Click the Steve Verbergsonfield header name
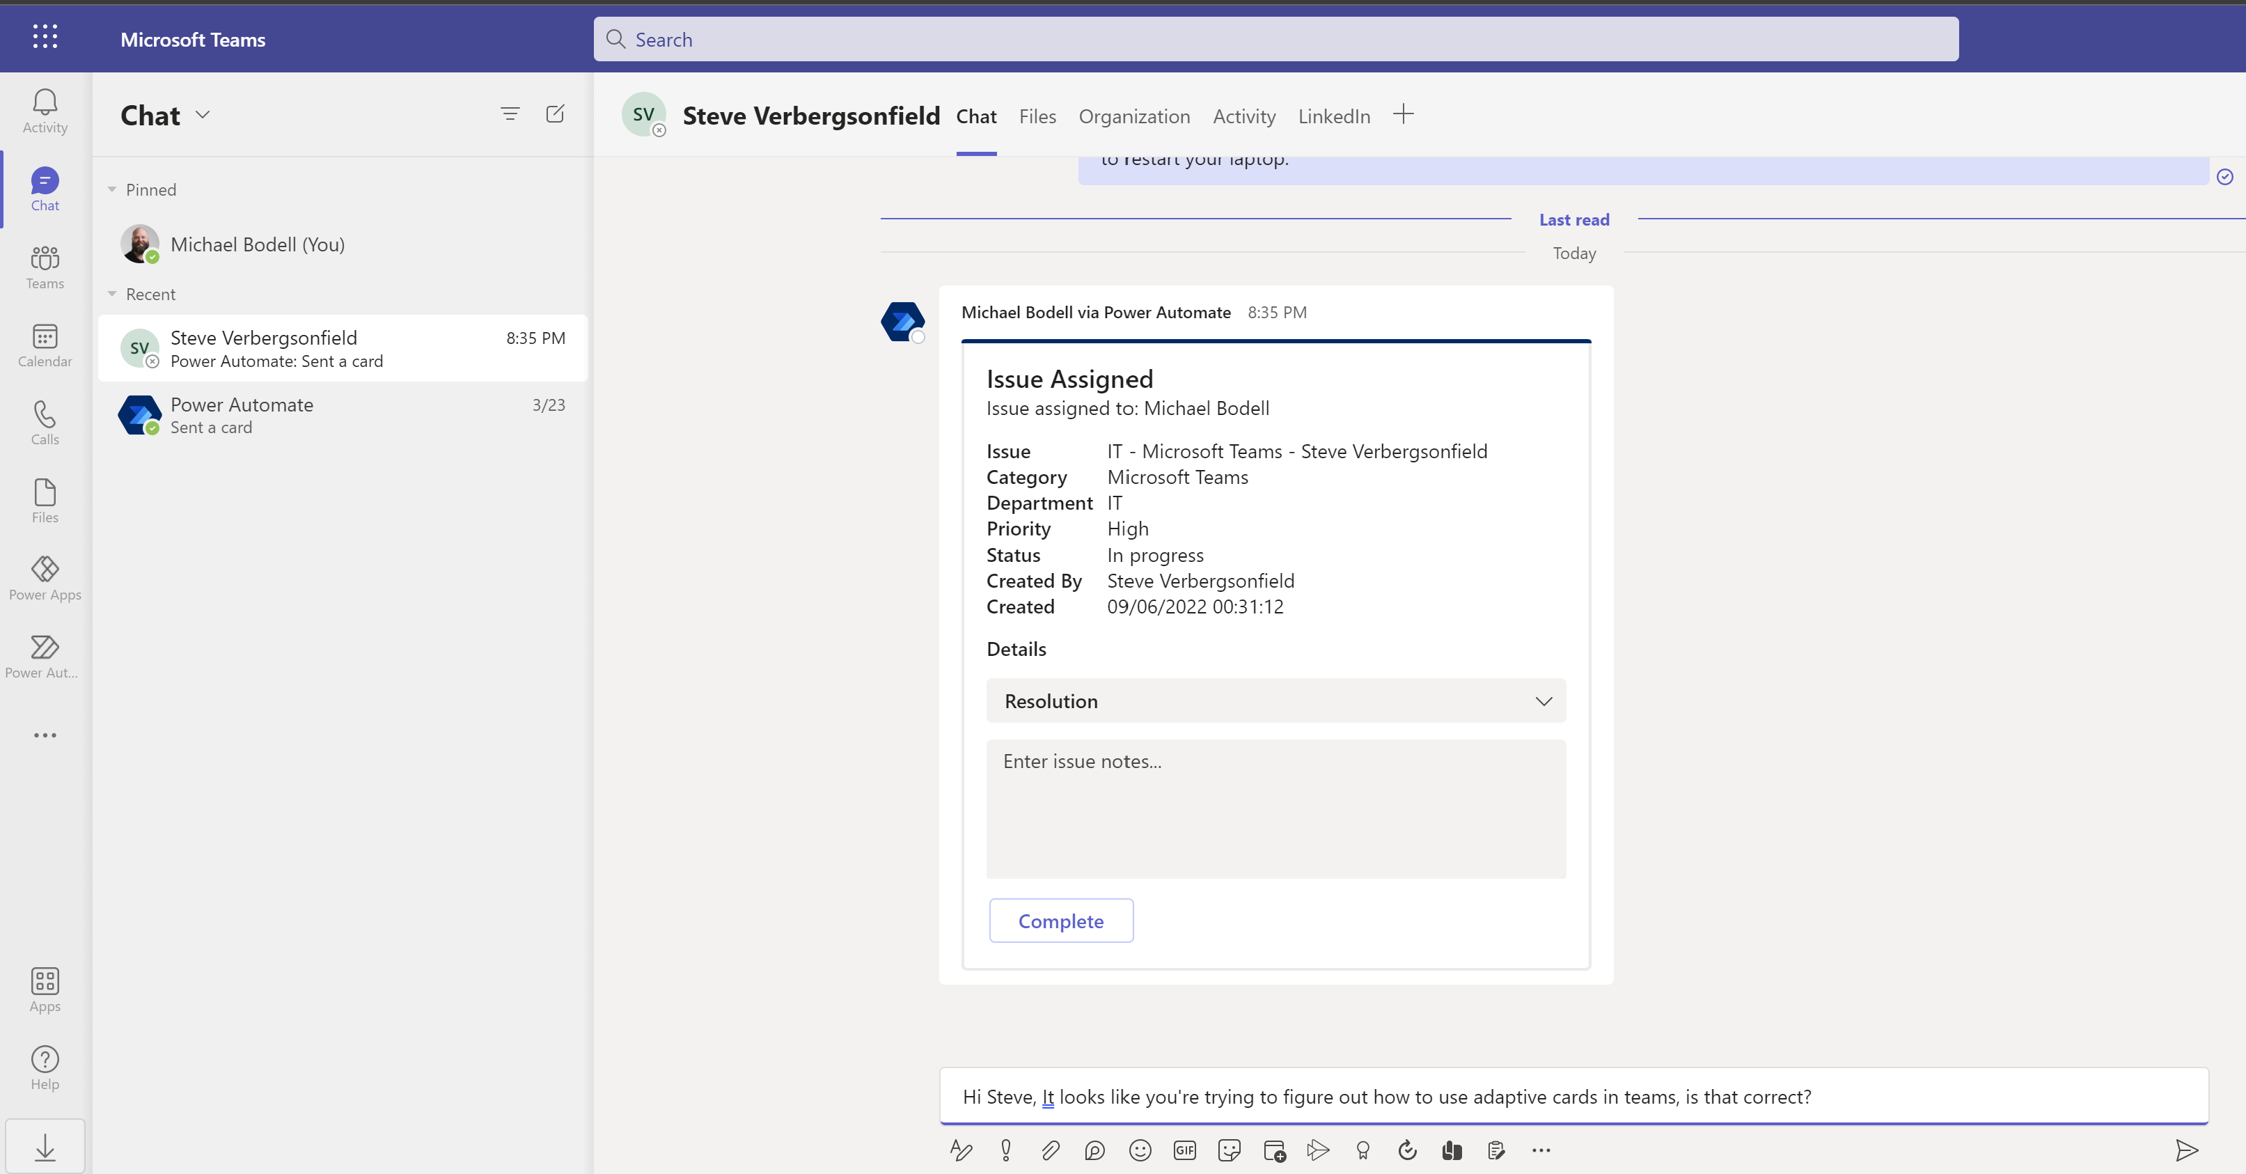This screenshot has width=2246, height=1174. [x=811, y=115]
